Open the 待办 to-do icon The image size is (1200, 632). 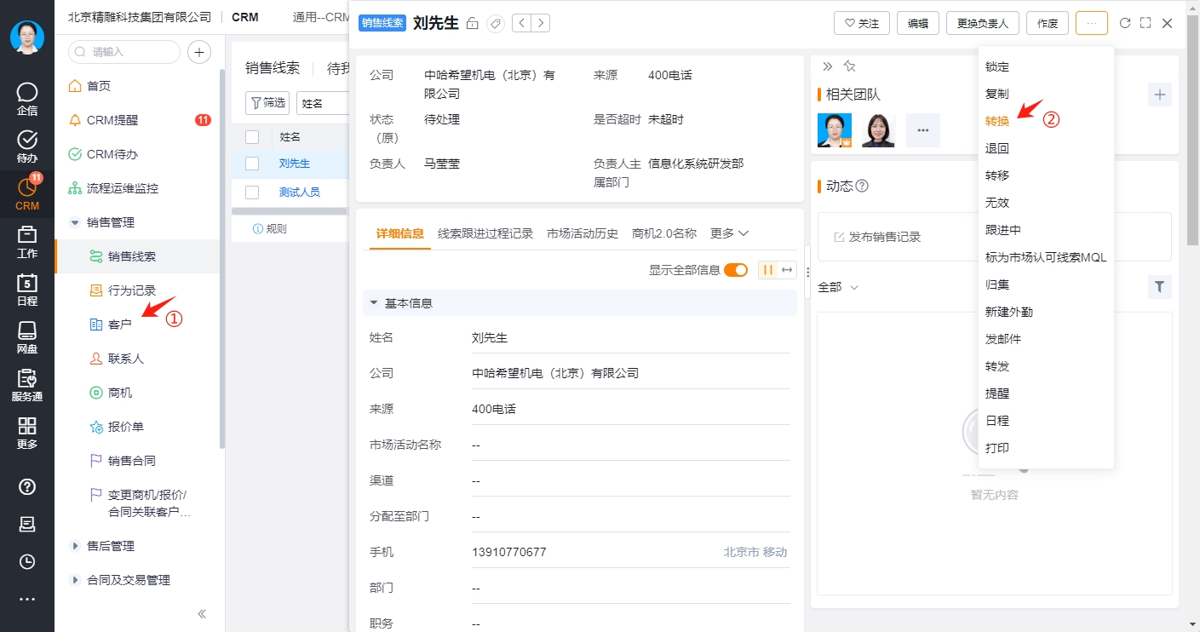pos(27,147)
